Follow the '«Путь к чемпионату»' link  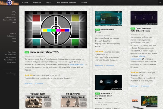click(138, 57)
